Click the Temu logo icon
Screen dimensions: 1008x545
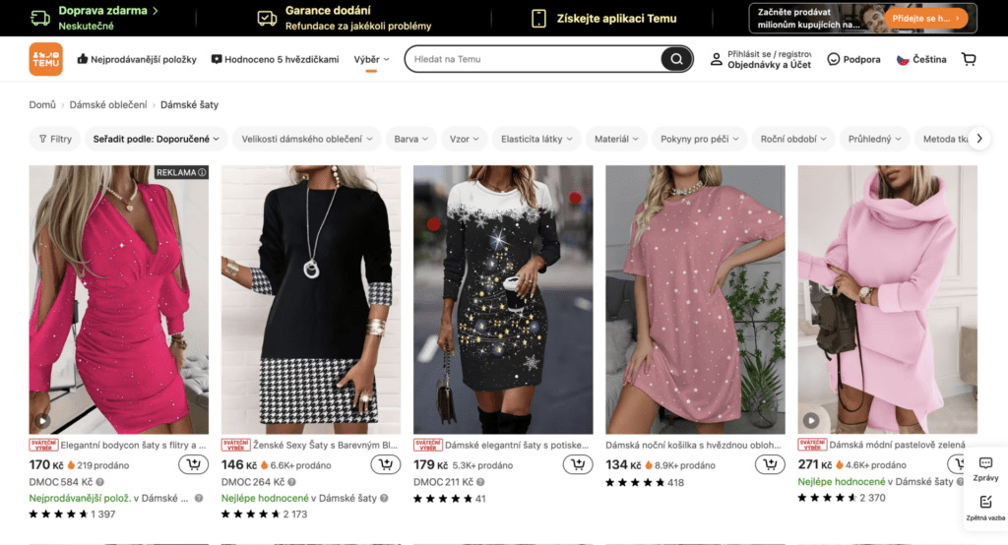point(45,59)
